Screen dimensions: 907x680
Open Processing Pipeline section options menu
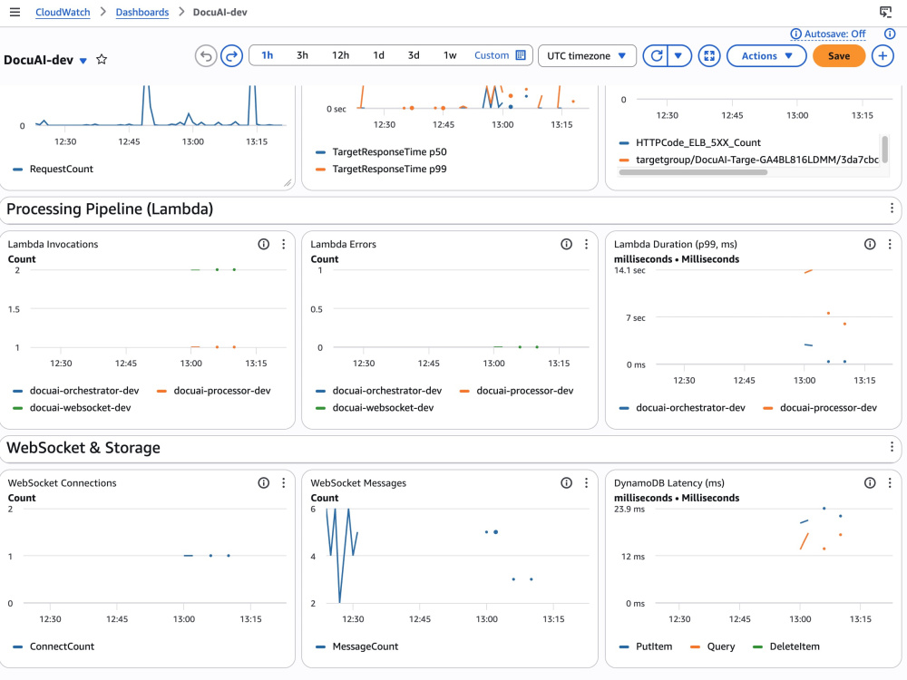(x=892, y=209)
